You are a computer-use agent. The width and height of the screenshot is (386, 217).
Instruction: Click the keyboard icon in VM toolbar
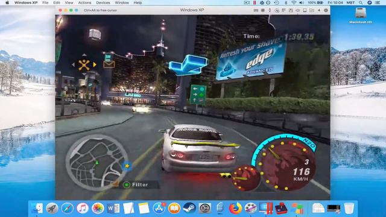256,10
